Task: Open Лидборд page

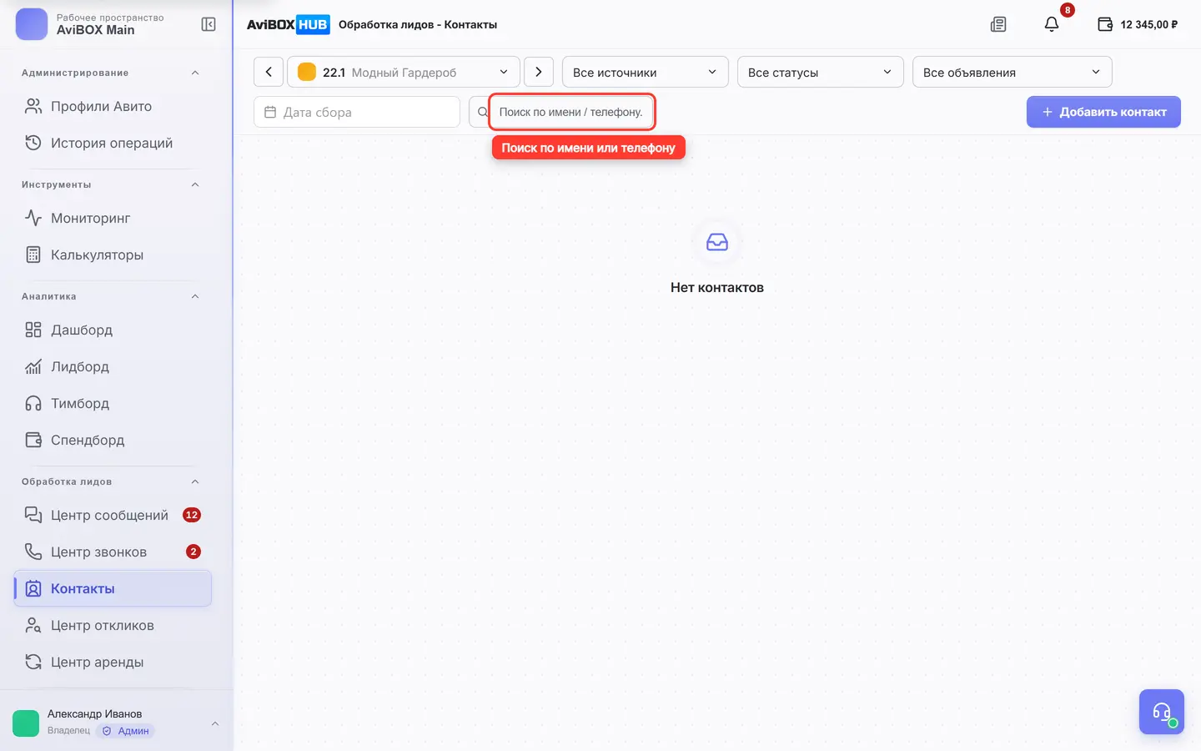Action: point(113,366)
